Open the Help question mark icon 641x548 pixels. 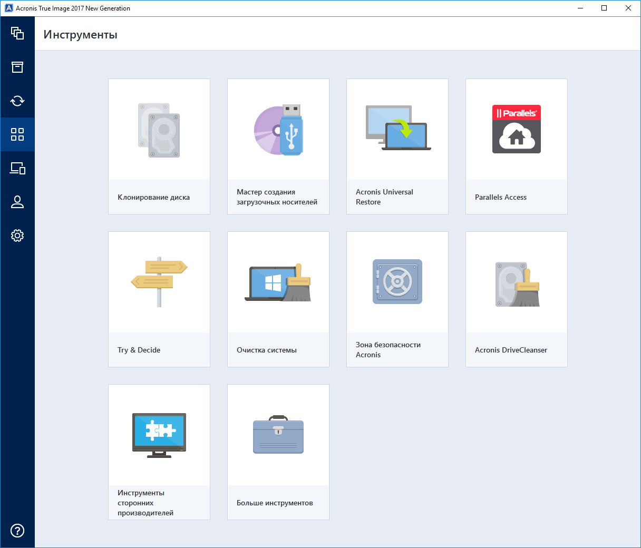tap(17, 531)
